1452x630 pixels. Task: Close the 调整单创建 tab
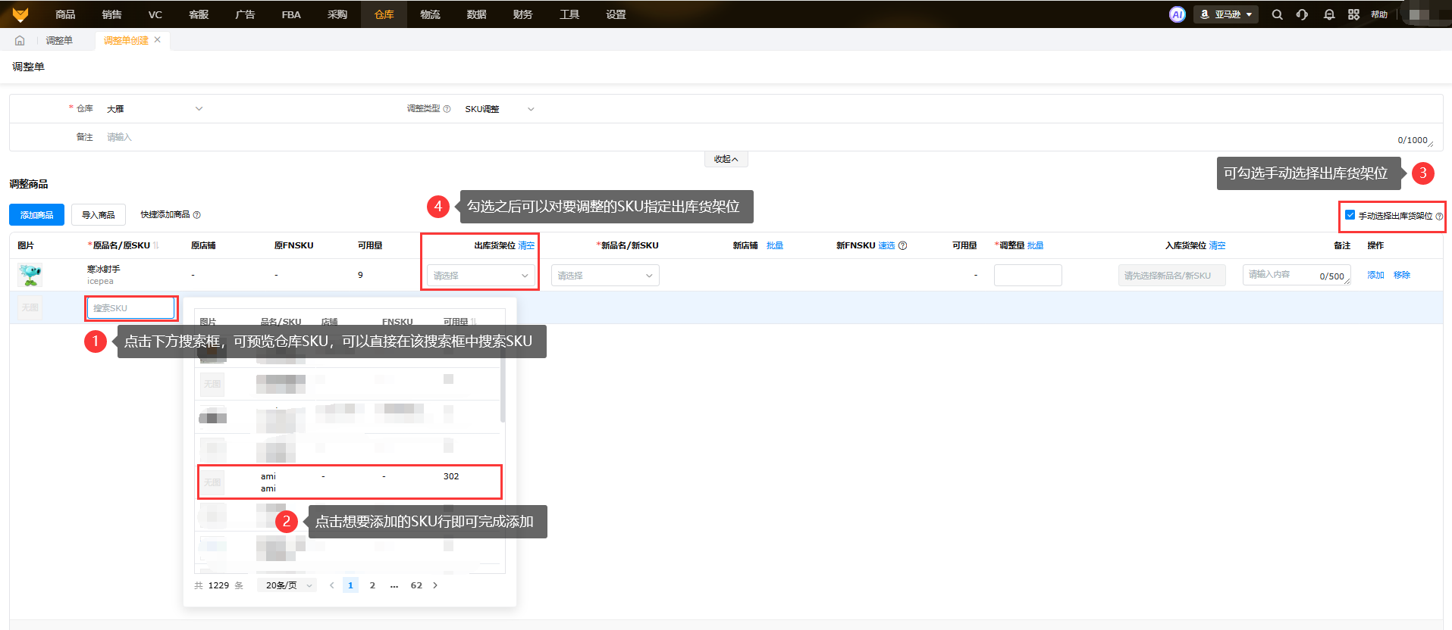(x=158, y=39)
